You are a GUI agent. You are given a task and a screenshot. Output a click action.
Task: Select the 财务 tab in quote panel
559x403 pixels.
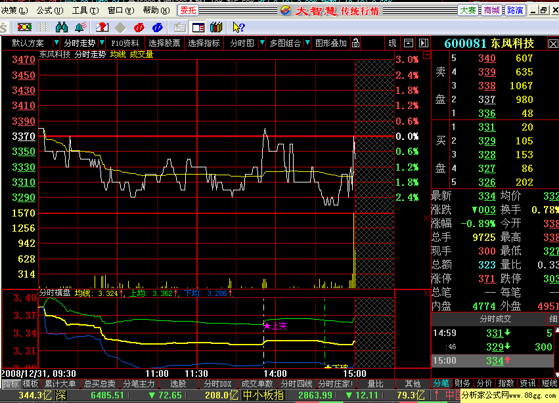click(462, 383)
